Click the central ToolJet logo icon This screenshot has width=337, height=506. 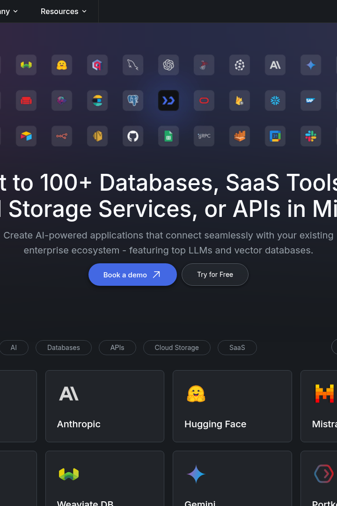click(168, 100)
